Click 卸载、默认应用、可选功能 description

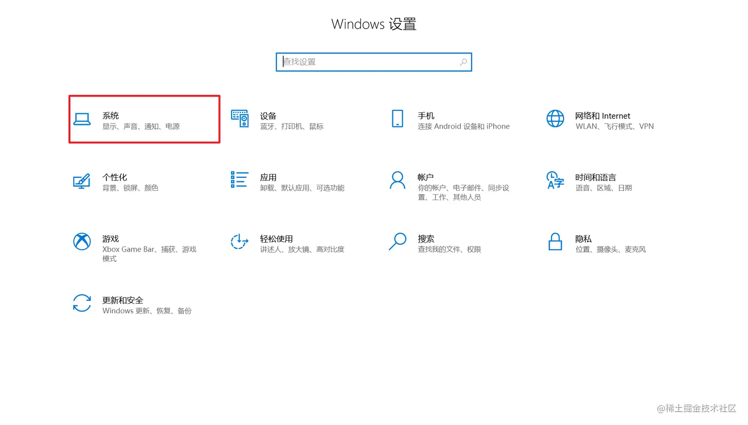(x=302, y=188)
